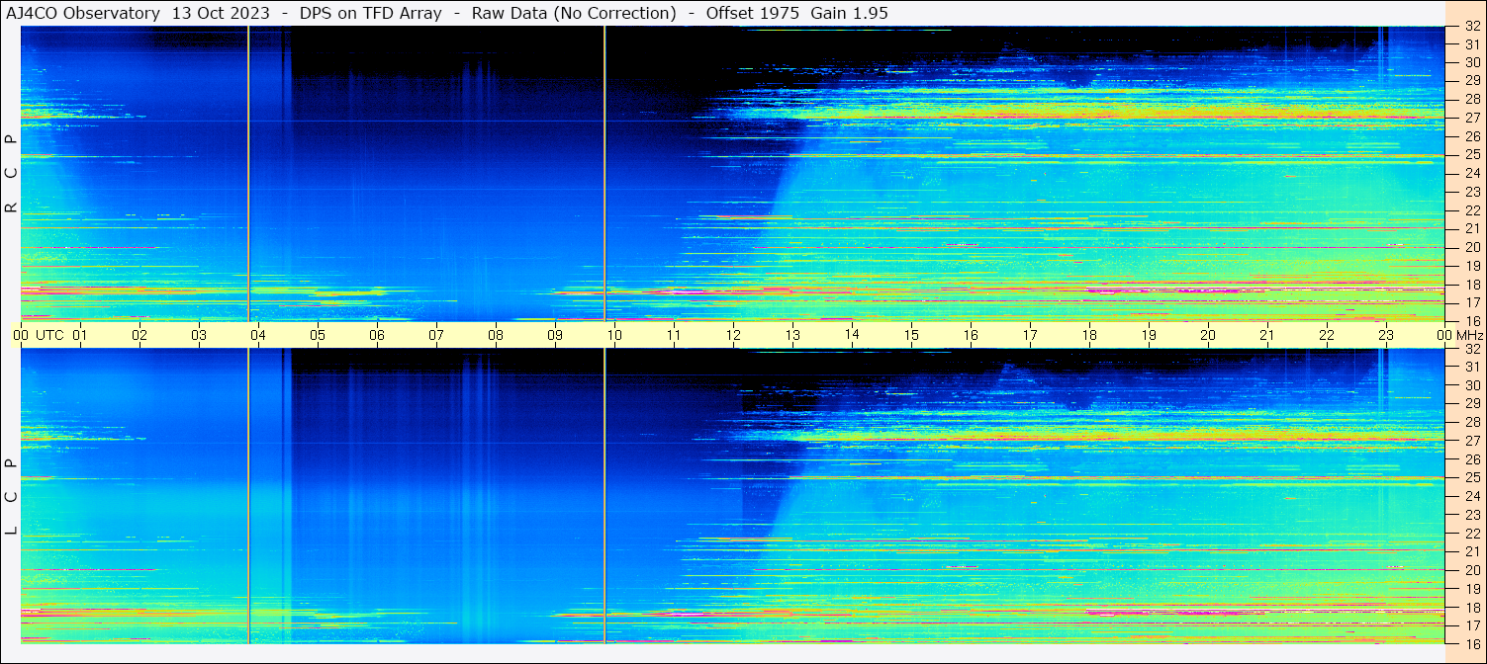This screenshot has width=1487, height=664.
Task: Click the 07 hour label on the time axis
Action: click(x=436, y=335)
